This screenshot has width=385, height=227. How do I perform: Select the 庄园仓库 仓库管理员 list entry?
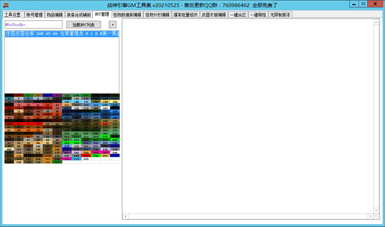coord(62,34)
